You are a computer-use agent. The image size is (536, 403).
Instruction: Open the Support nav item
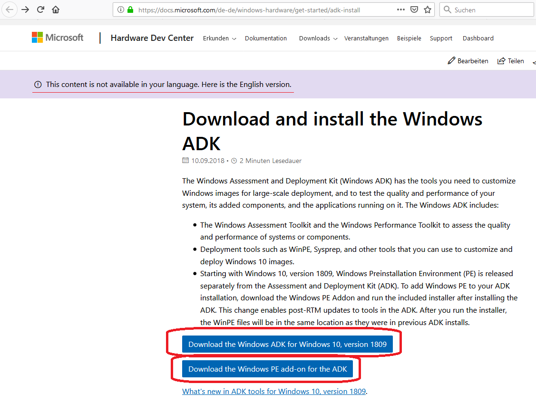[441, 38]
